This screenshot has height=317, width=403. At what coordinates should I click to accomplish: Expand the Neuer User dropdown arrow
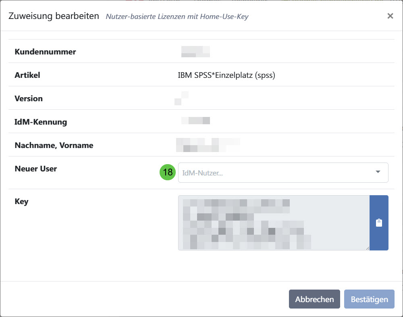[x=378, y=172]
